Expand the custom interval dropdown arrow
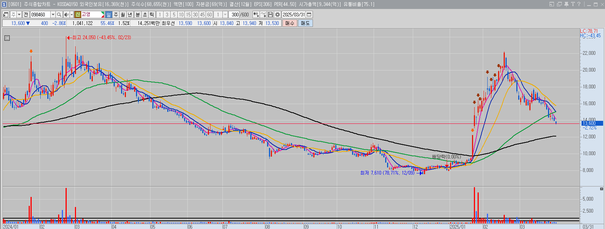Viewport: 605px width, 229px height. point(225,15)
